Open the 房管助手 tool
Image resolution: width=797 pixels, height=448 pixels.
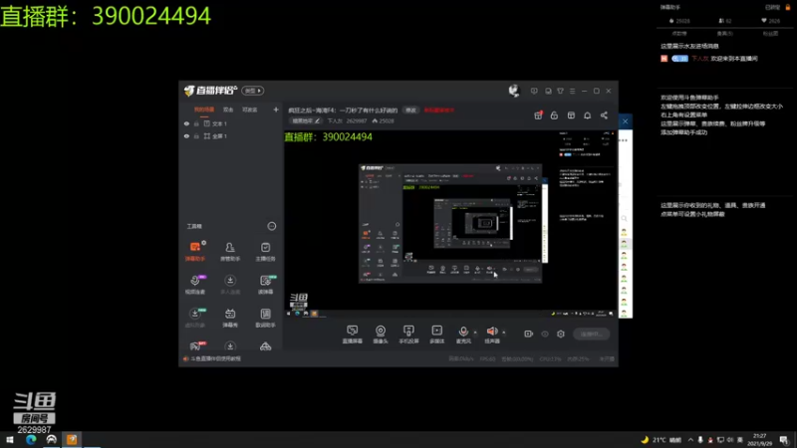coord(230,252)
